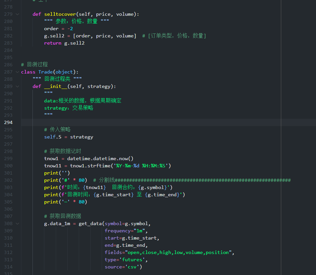Click the 'end=g.time_end' argument

(125, 245)
